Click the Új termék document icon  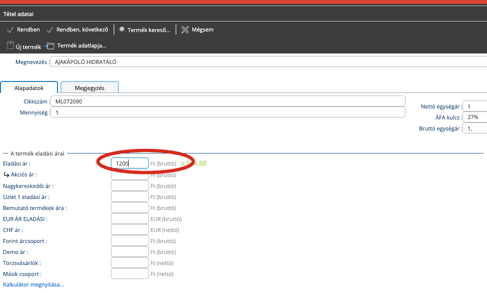10,45
